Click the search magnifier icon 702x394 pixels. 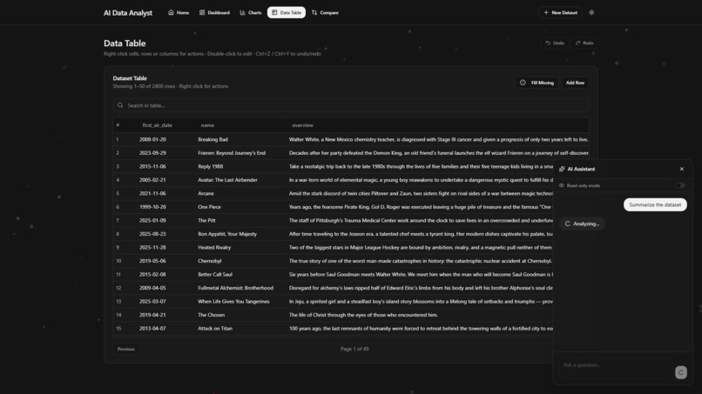pos(120,105)
